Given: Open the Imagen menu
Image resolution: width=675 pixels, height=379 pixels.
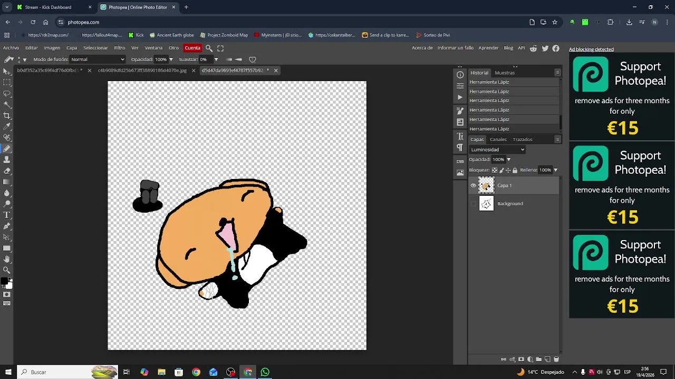Looking at the screenshot, I should pos(52,48).
